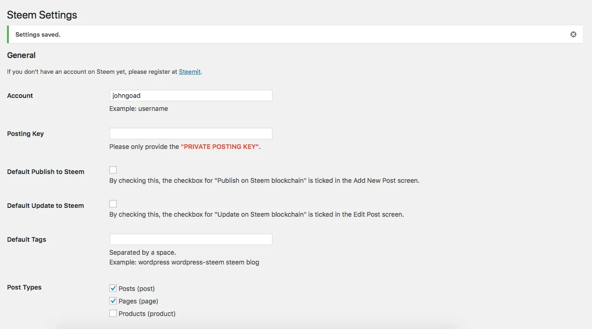Screen dimensions: 592x329
Task: Click the example tags text "wordpress wordpress-steem steem blog"
Action: [199, 262]
